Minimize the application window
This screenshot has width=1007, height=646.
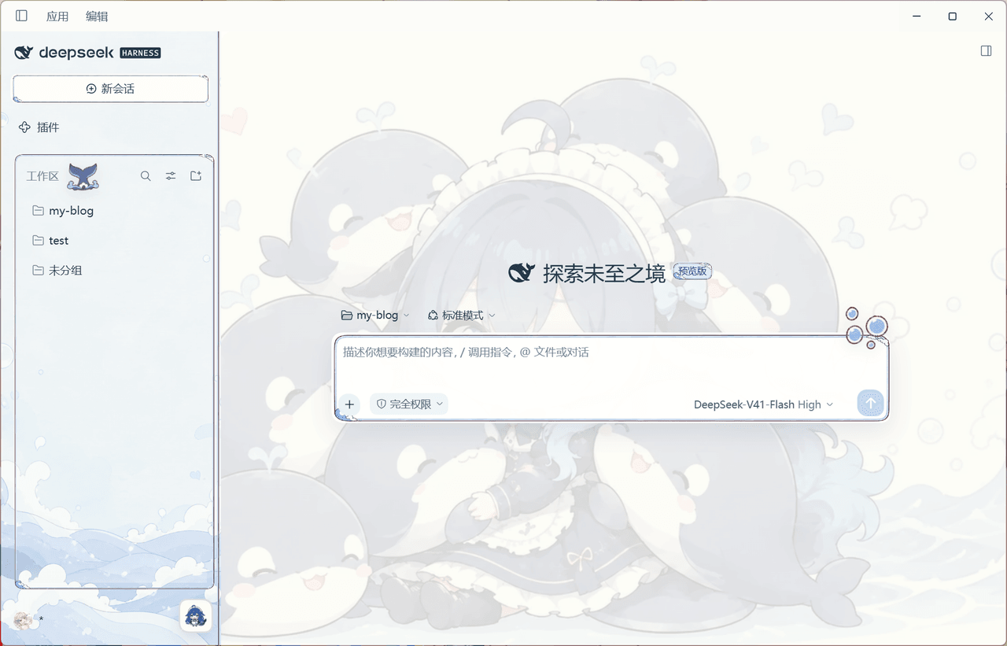point(917,16)
